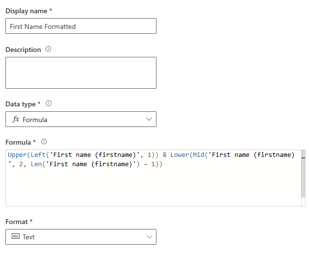Viewport: 309px width, 253px height.
Task: Expand the Format dropdown chevron
Action: click(x=149, y=237)
